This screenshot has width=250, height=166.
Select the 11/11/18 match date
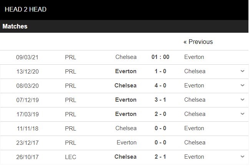coord(27,128)
